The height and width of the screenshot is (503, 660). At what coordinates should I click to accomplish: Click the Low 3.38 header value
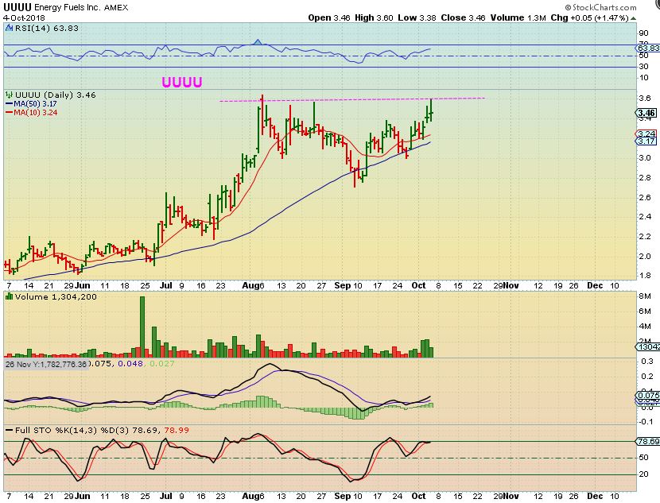click(x=417, y=17)
